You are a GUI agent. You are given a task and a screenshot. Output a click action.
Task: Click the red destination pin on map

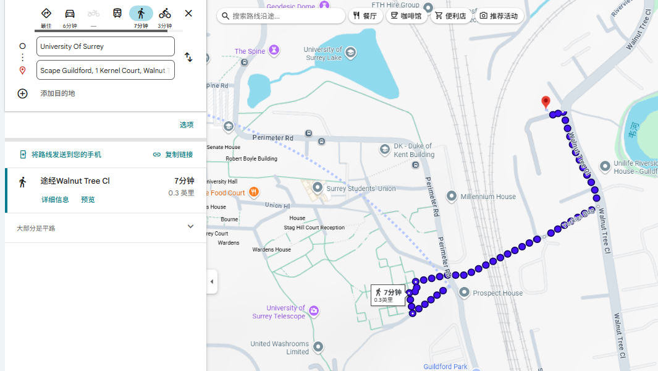[546, 102]
